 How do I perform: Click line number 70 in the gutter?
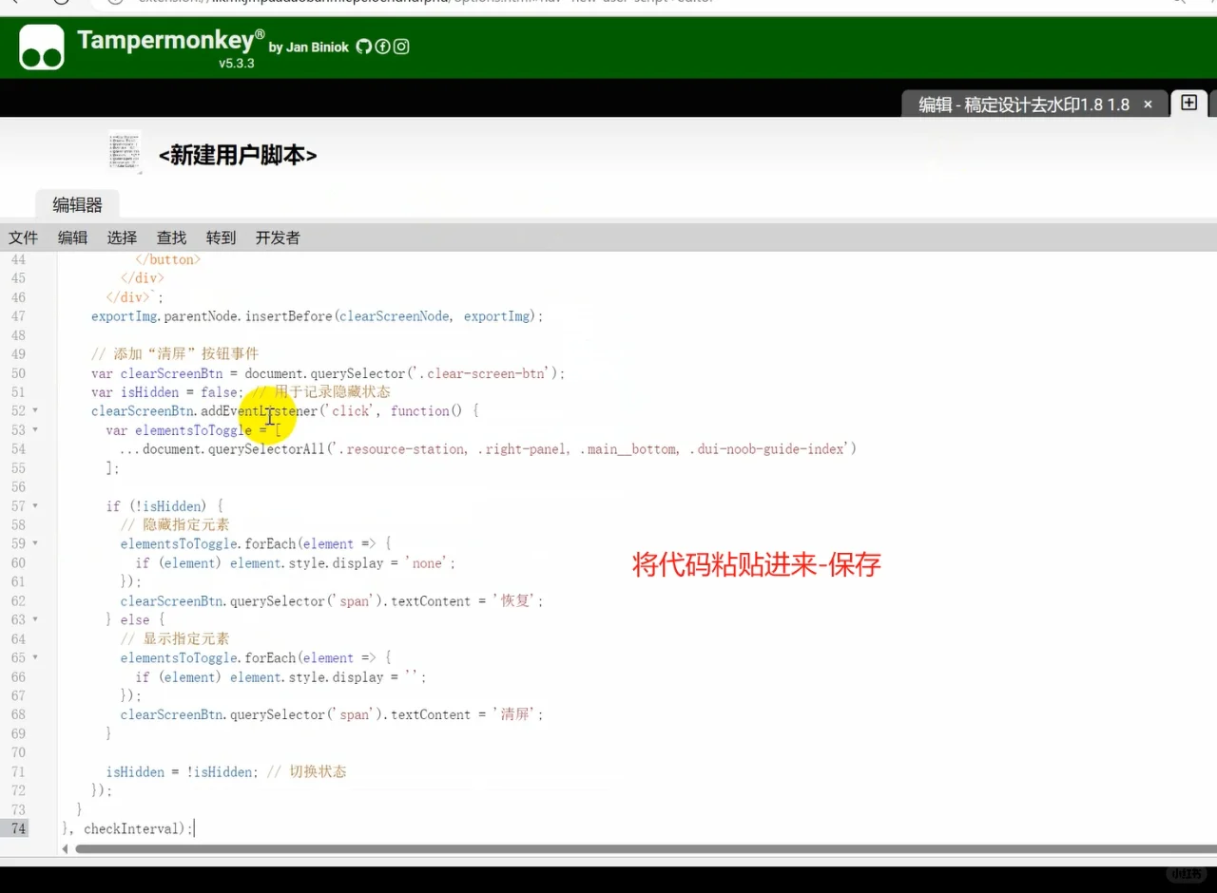tap(18, 753)
